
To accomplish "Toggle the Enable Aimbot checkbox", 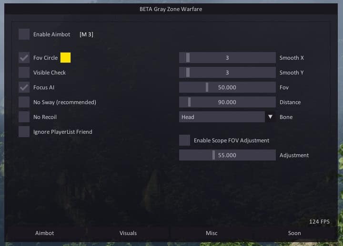I will point(24,34).
